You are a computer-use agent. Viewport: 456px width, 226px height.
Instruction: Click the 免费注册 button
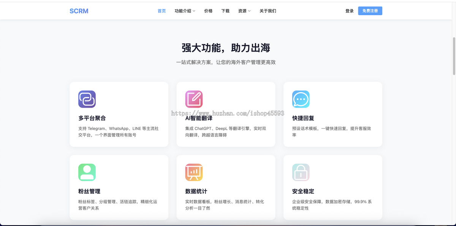(370, 11)
